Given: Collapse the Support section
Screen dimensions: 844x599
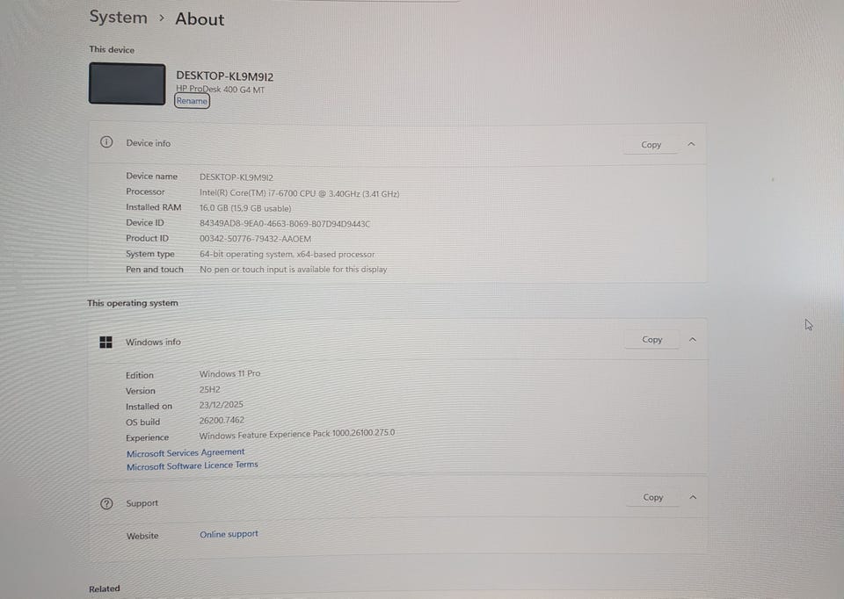Looking at the screenshot, I should (693, 497).
